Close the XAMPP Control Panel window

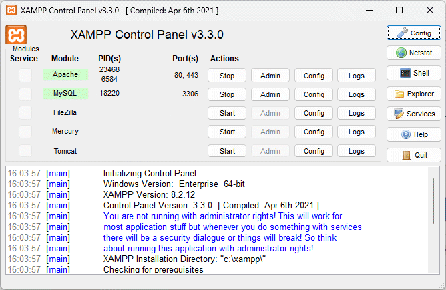430,10
